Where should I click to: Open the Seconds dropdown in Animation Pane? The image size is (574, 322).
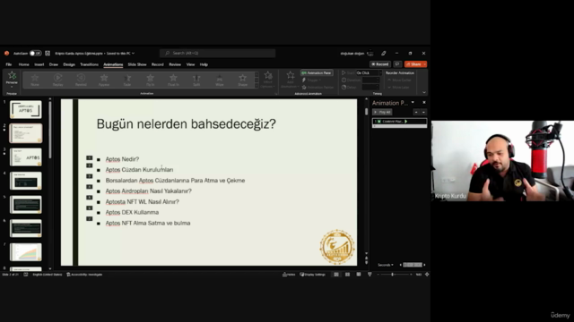(386, 265)
